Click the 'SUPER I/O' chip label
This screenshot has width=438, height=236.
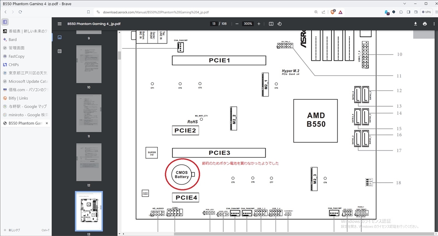click(152, 153)
